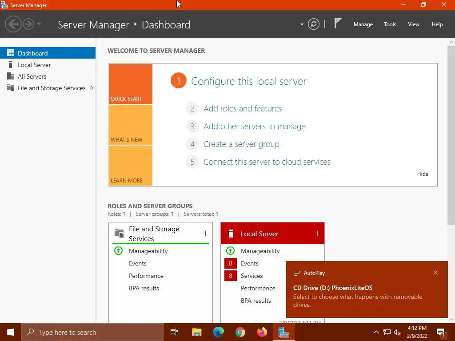Open the View menu
455x341 pixels.
(414, 24)
